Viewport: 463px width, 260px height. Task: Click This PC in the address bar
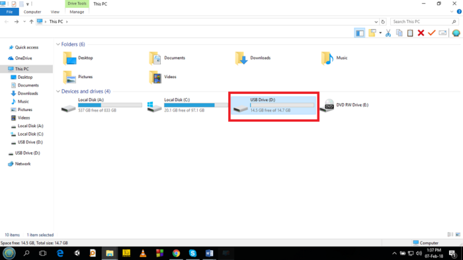tap(56, 22)
